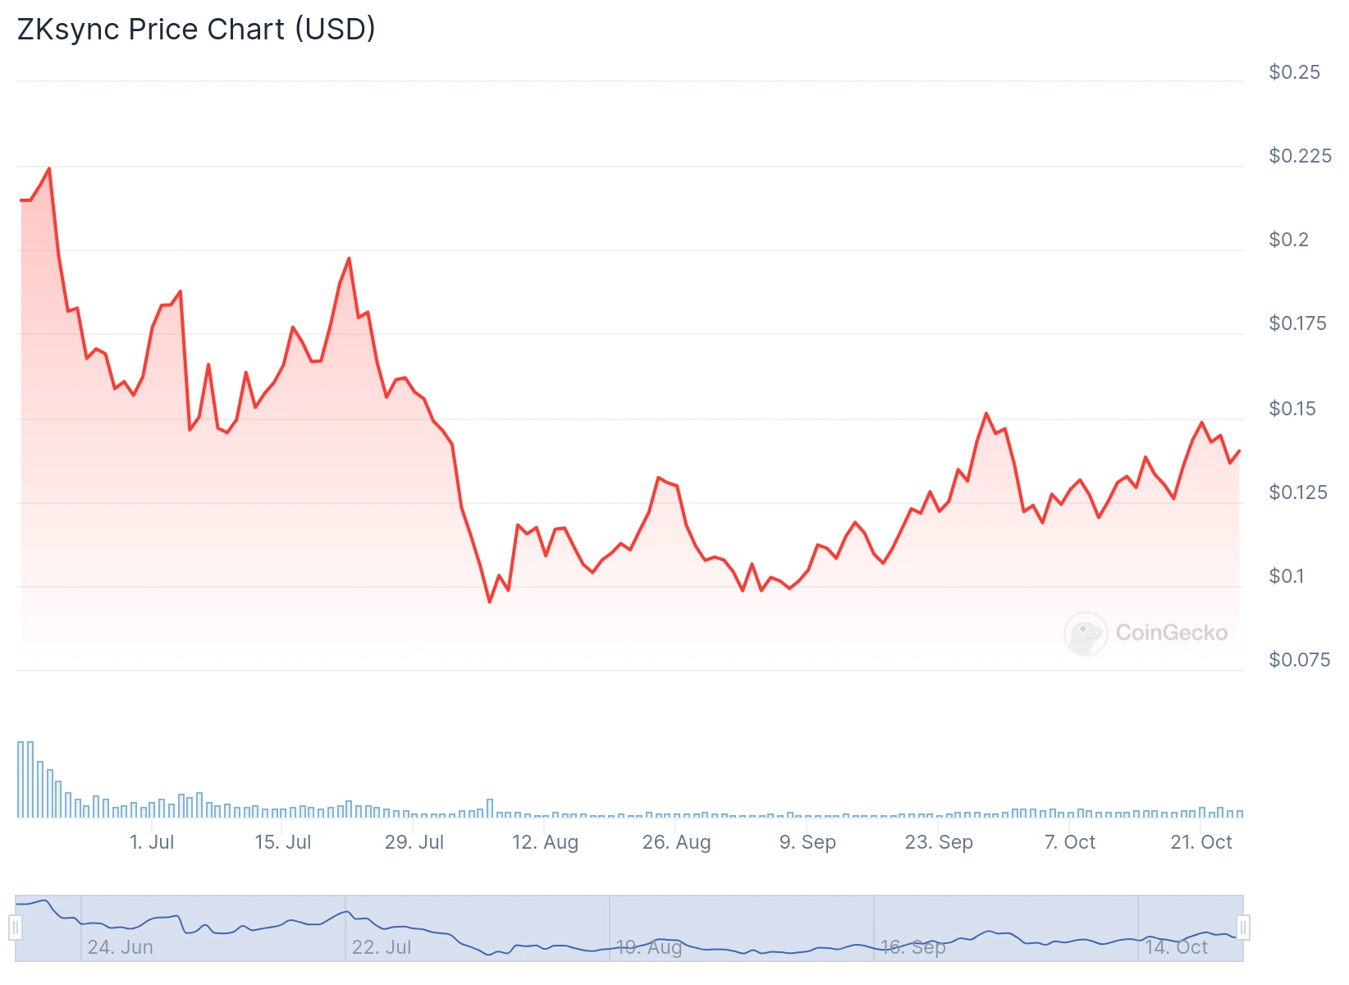The image size is (1349, 985).
Task: Click the lowest price dip in early August
Action: tap(490, 602)
